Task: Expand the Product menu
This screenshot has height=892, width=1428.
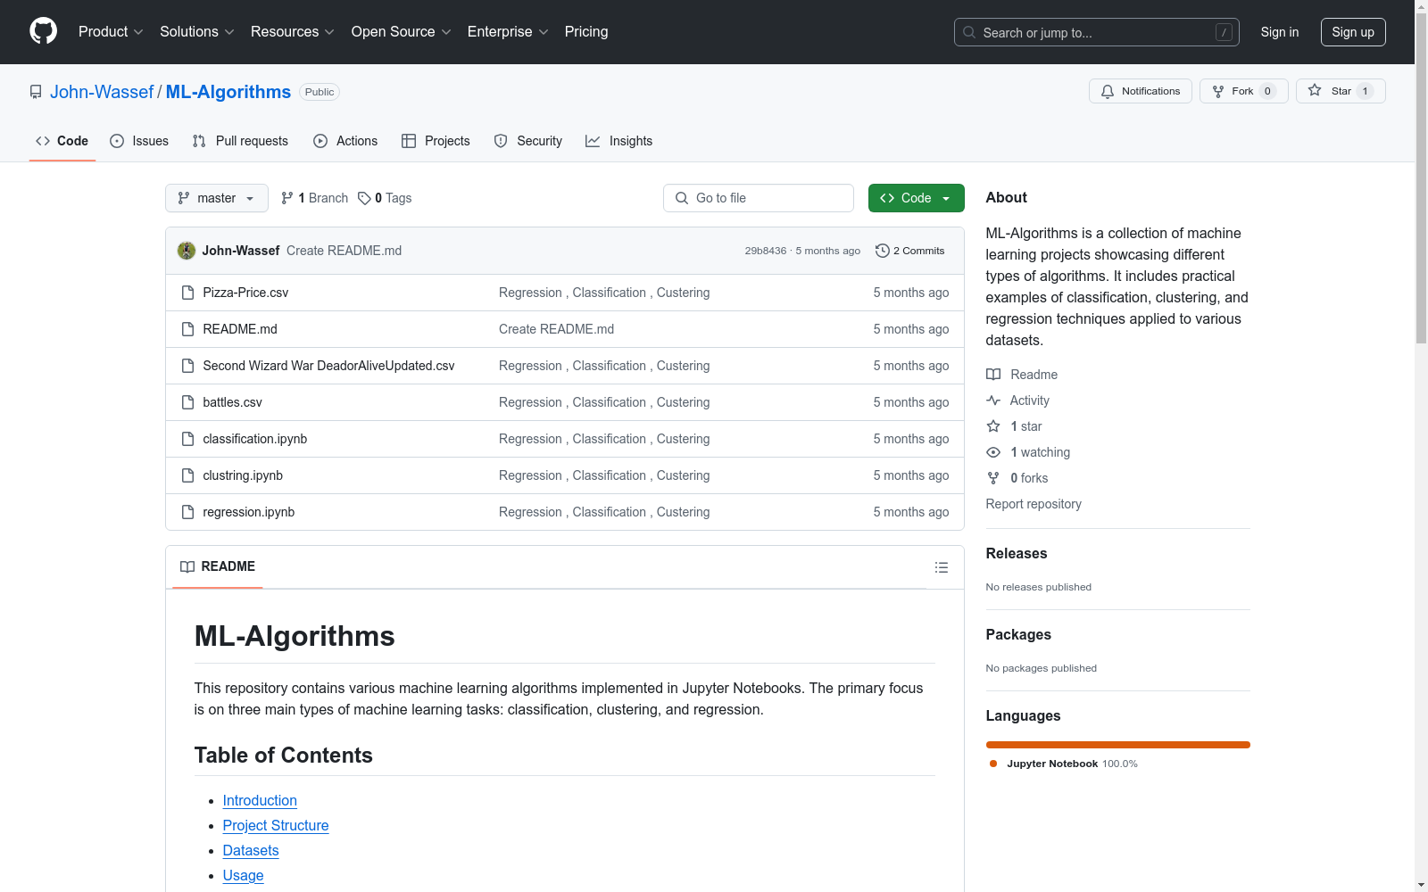Action: point(111,31)
